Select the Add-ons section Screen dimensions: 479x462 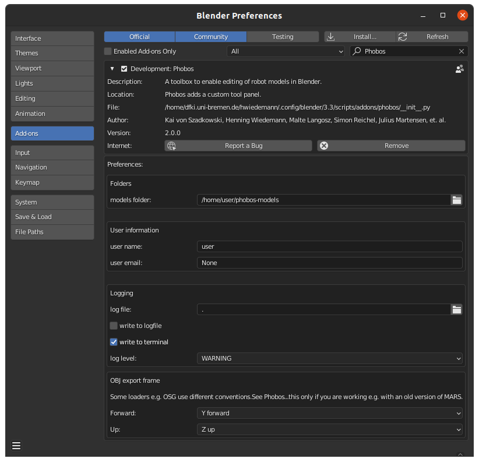(x=52, y=133)
